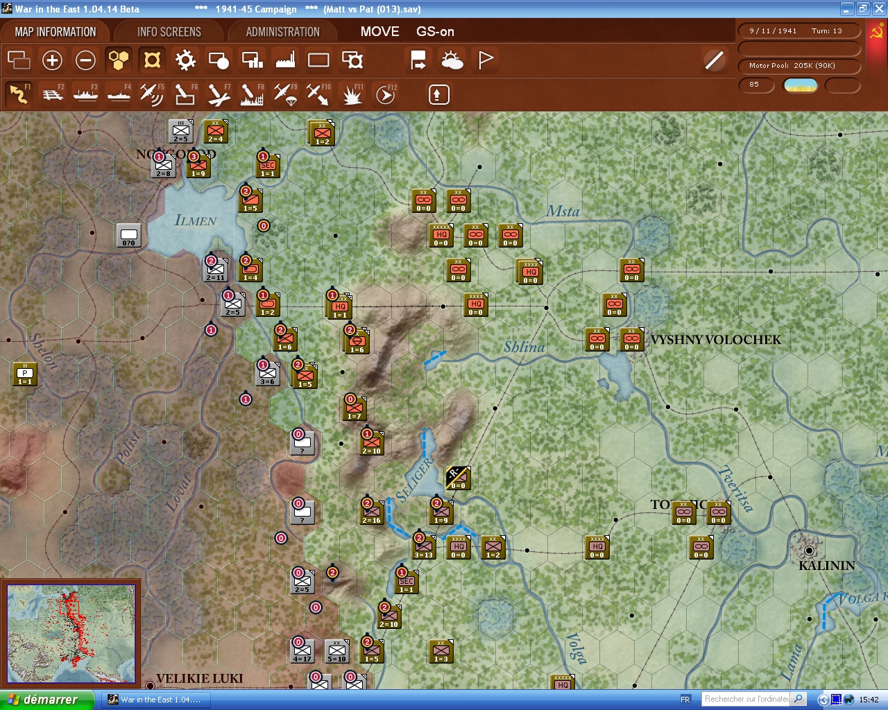Click the rectangle-with-circle toolbar icon
This screenshot has height=710, width=888.
pyautogui.click(x=219, y=60)
